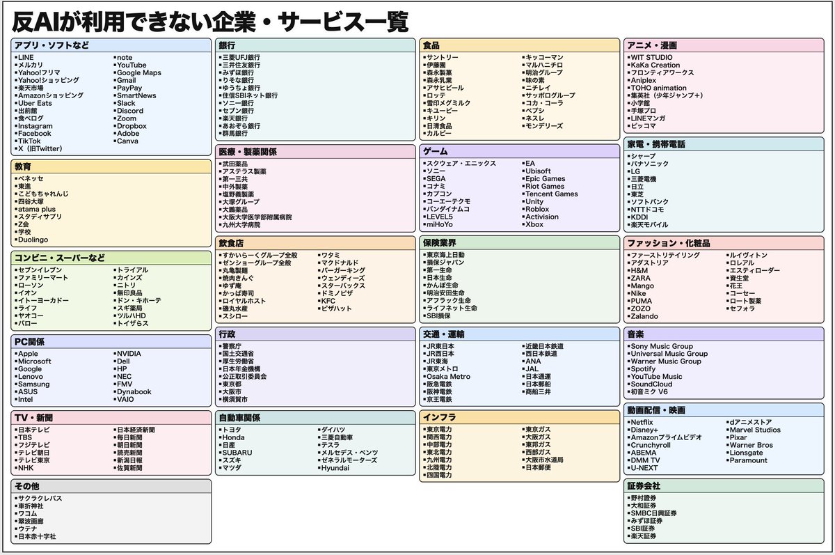The width and height of the screenshot is (835, 555).
Task: Click "Spotify" in the music list
Action: 643,369
